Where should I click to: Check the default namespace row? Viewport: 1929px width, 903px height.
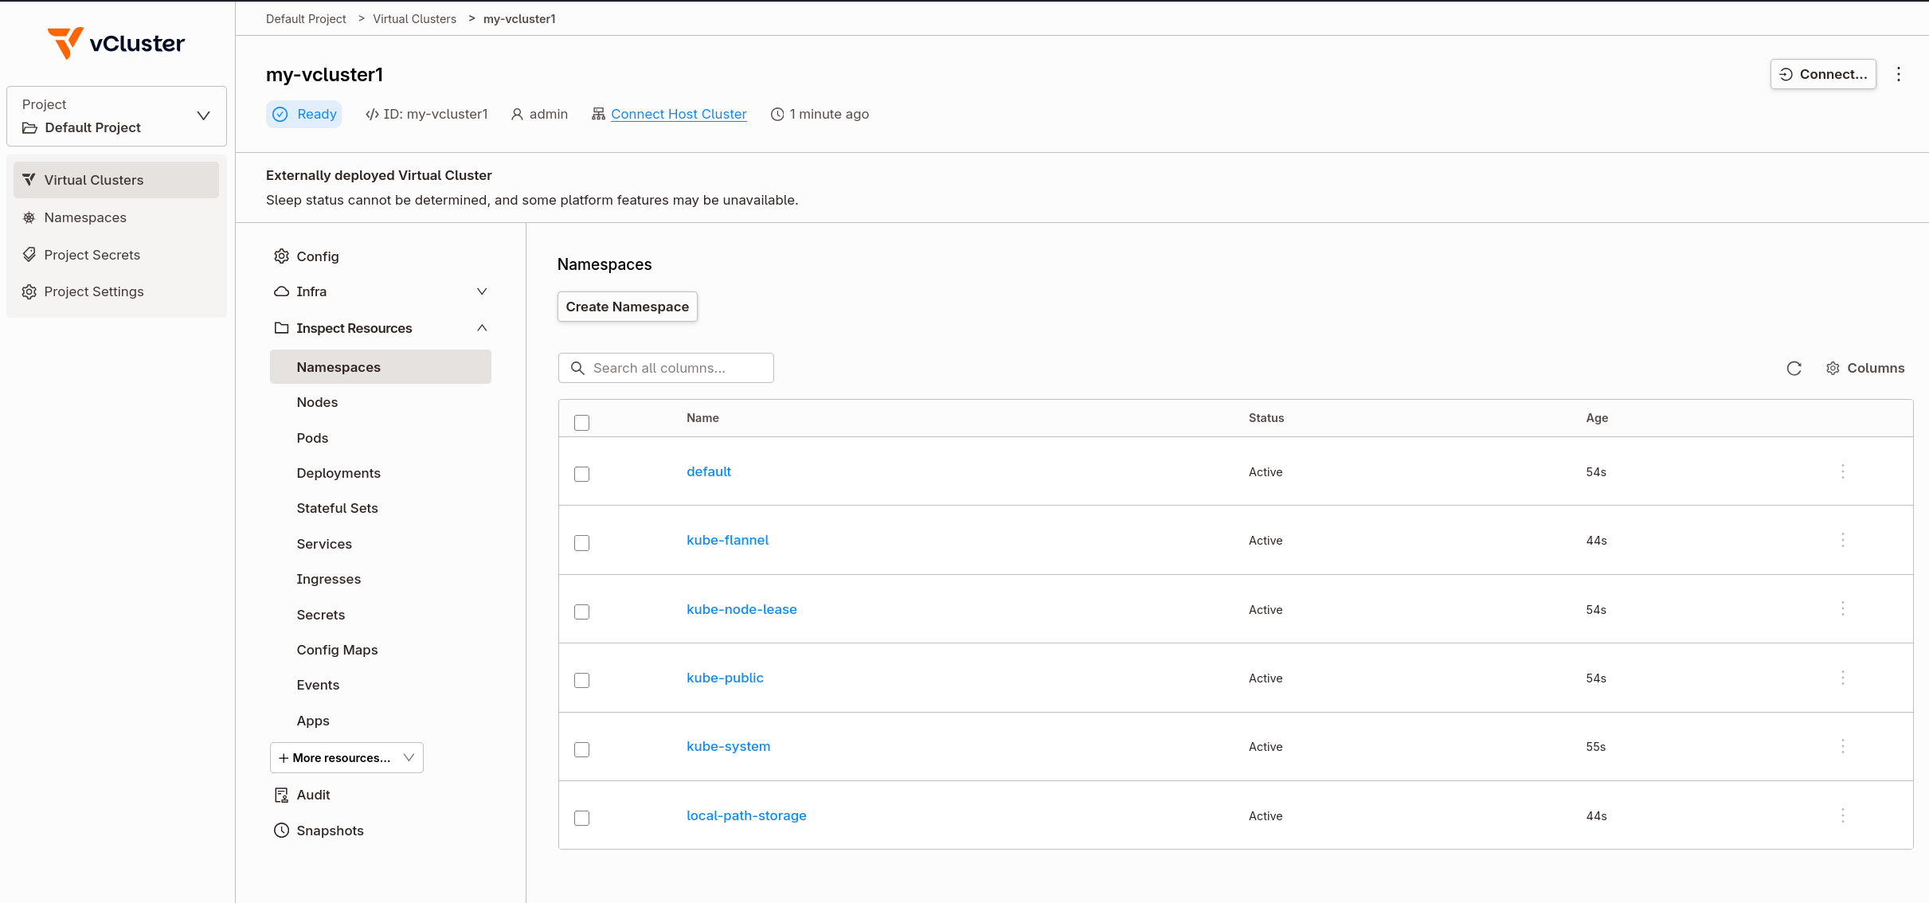581,474
